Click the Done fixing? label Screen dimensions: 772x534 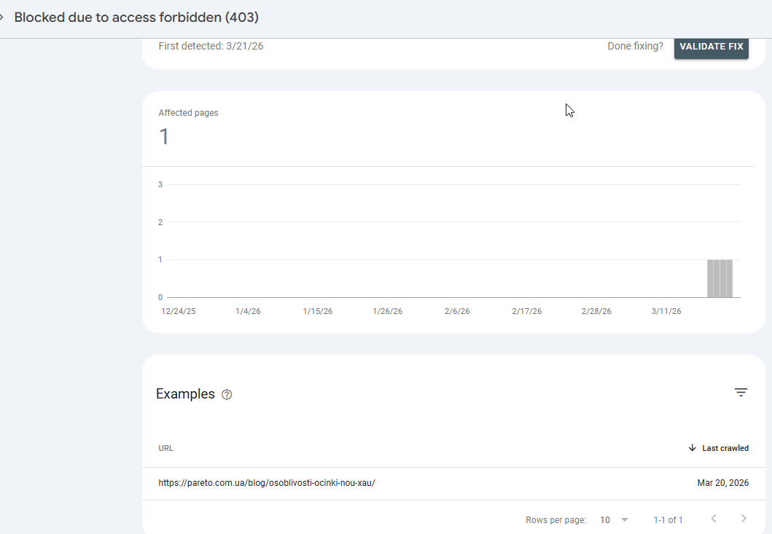point(635,46)
